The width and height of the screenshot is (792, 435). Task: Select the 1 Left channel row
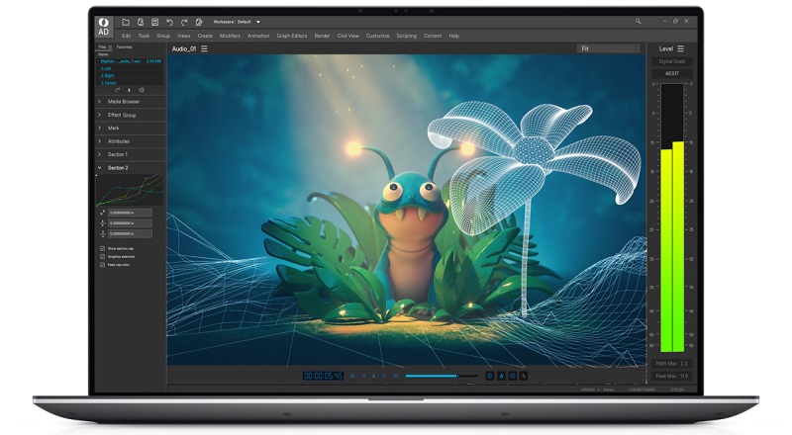130,68
